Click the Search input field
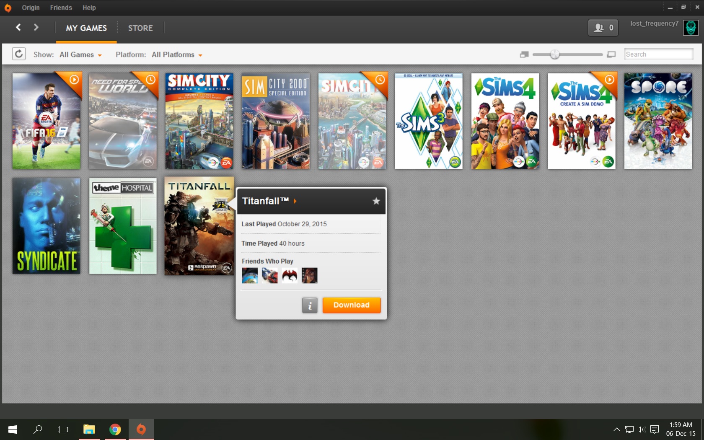 click(x=658, y=54)
